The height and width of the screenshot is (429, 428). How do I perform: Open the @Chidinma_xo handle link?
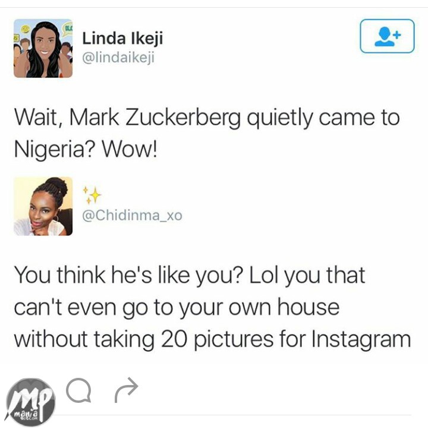(x=132, y=216)
